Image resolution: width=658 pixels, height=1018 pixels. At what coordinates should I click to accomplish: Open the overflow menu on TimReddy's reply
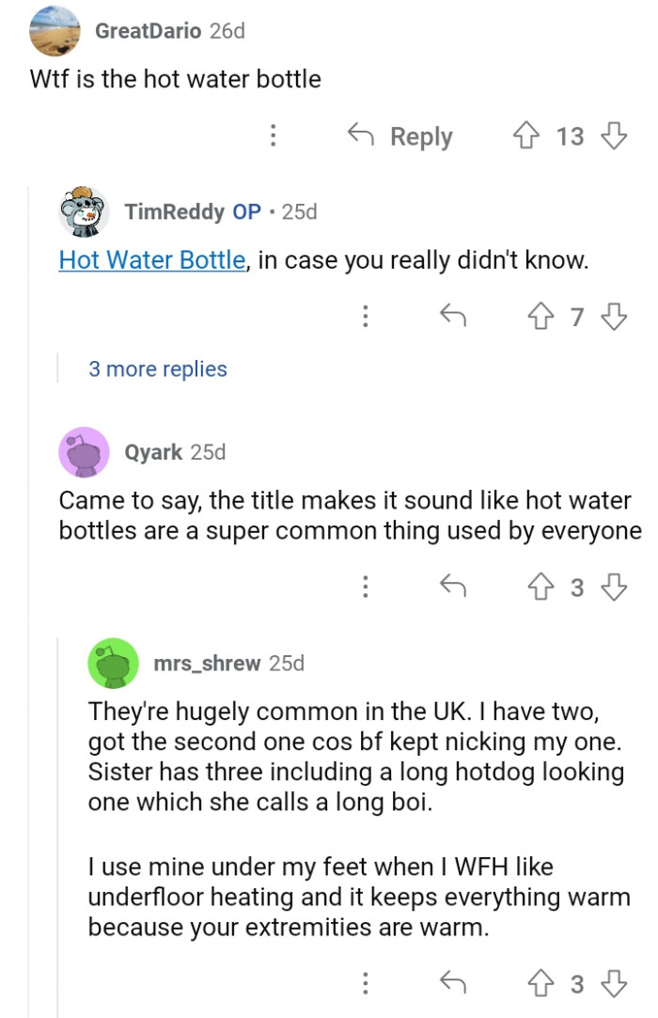(366, 317)
